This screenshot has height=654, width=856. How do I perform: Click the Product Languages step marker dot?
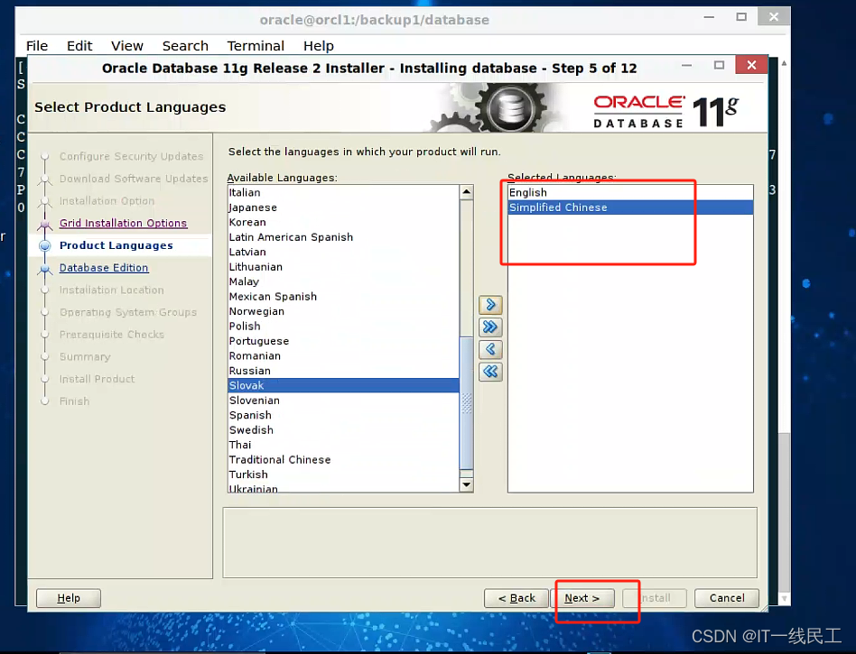pos(45,245)
